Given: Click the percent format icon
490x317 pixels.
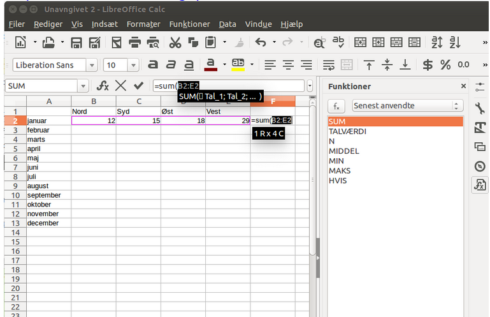Looking at the screenshot, I should pos(445,64).
